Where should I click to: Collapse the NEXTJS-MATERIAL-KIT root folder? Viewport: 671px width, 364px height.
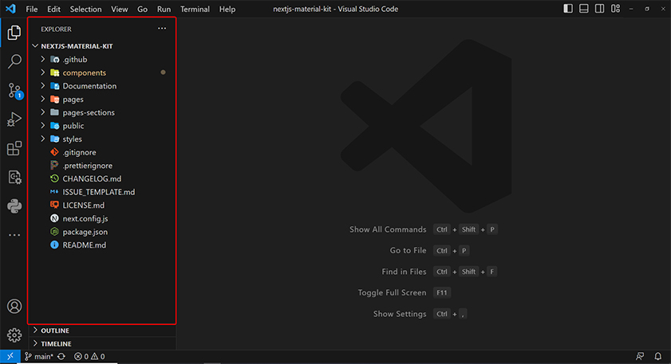36,46
